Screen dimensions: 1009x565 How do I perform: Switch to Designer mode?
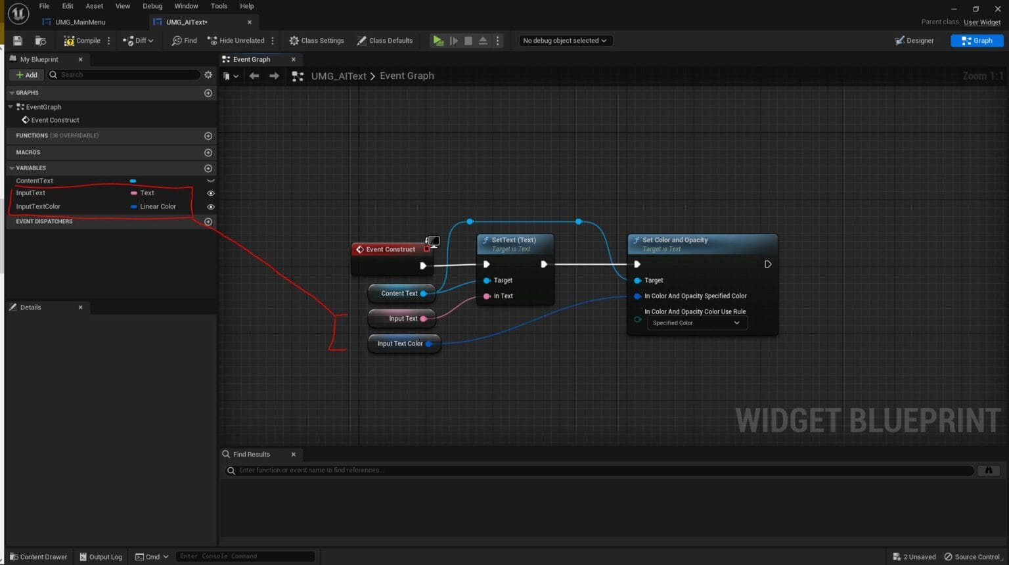pos(914,40)
